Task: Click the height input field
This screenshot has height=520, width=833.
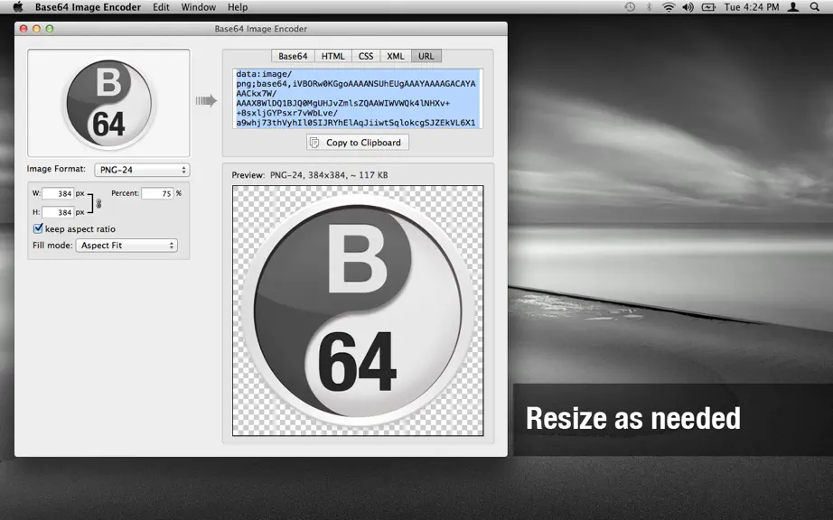Action: pyautogui.click(x=58, y=212)
